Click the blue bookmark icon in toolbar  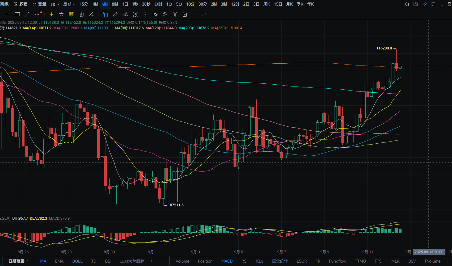point(105,14)
